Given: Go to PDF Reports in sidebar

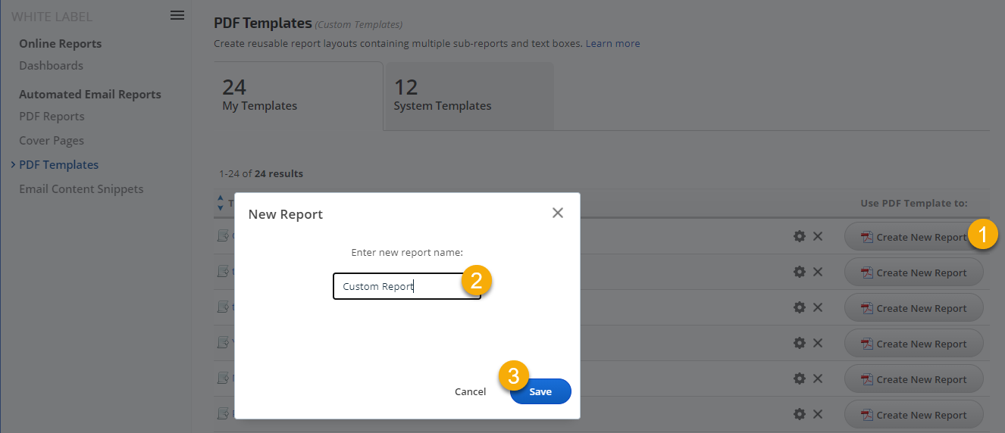Looking at the screenshot, I should click(52, 117).
